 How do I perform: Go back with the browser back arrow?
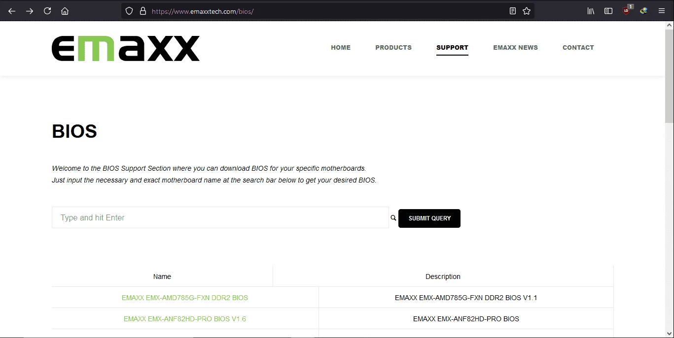pos(12,11)
